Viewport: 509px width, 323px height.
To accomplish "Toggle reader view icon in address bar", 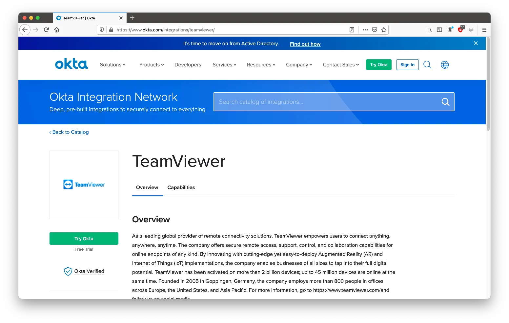I will [x=352, y=30].
